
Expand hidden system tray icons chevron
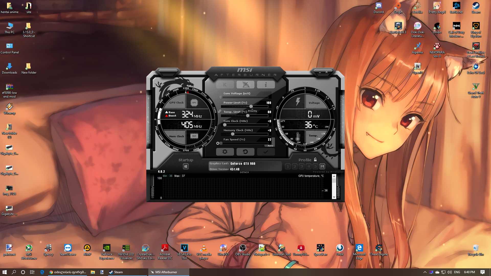click(425, 272)
